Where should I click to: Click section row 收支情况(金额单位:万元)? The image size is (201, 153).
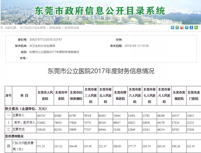103,109
